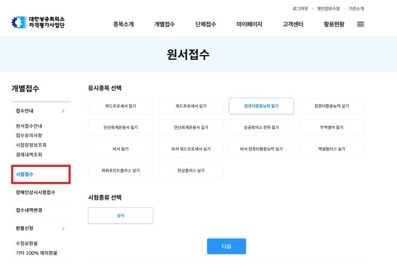
Task: Open 수험료환불 sidebar link
Action: (x=27, y=243)
